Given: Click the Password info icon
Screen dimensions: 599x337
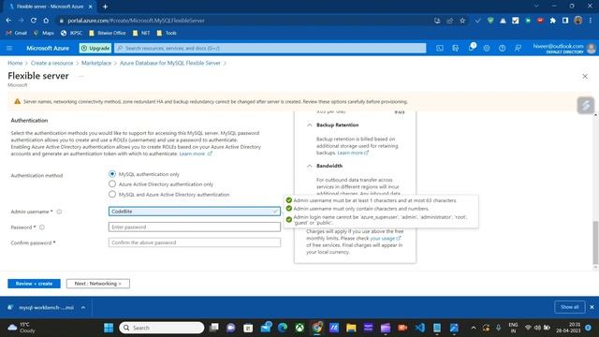Looking at the screenshot, I should click(42, 227).
